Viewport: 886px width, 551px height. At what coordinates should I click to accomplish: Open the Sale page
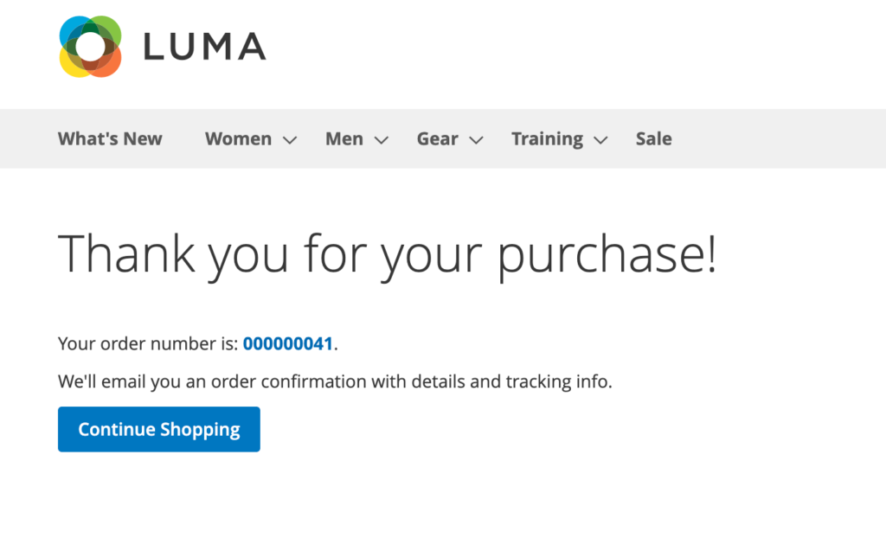click(x=653, y=139)
